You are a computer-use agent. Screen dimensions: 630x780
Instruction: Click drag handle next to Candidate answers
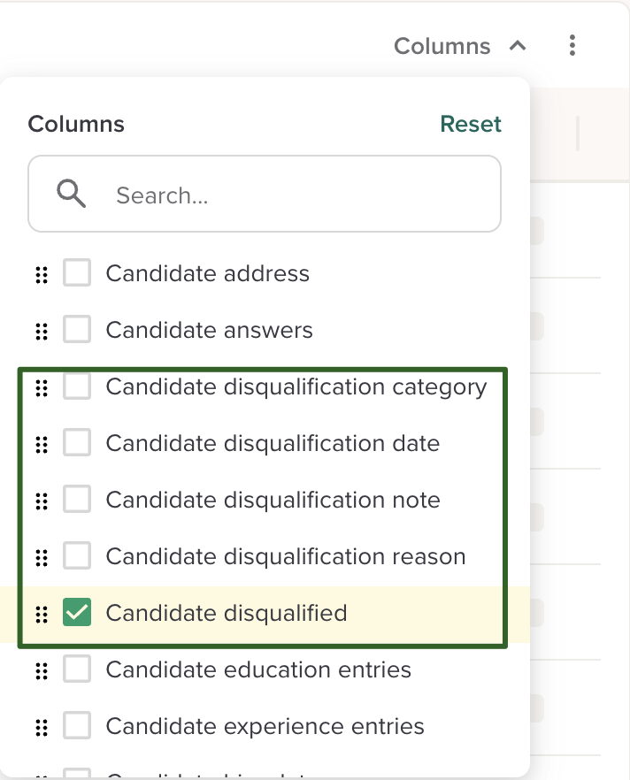tap(41, 332)
